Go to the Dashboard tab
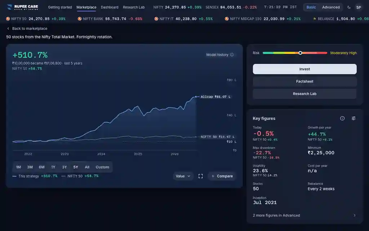Screen dimensions: 369x231 click(x=110, y=7)
